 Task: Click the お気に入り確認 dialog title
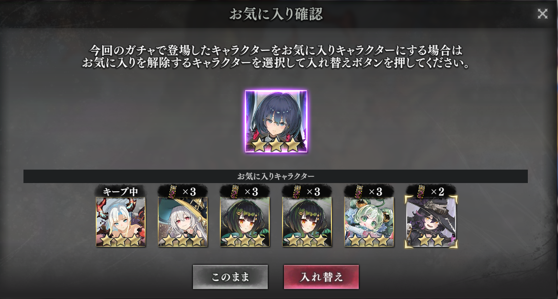tap(276, 14)
